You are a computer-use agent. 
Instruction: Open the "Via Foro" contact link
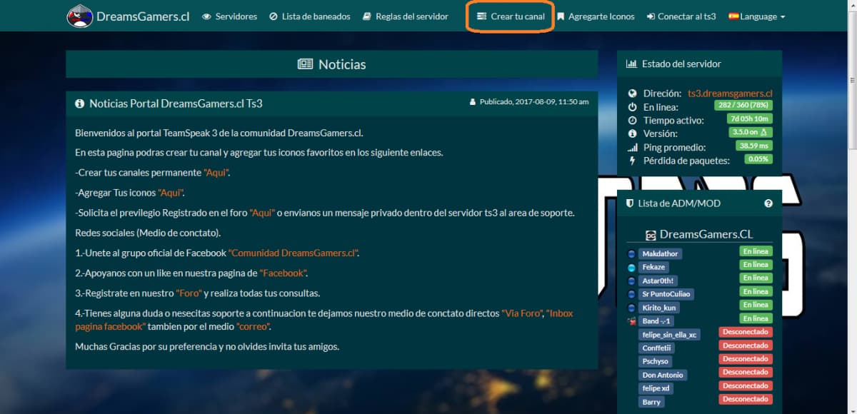click(x=523, y=313)
